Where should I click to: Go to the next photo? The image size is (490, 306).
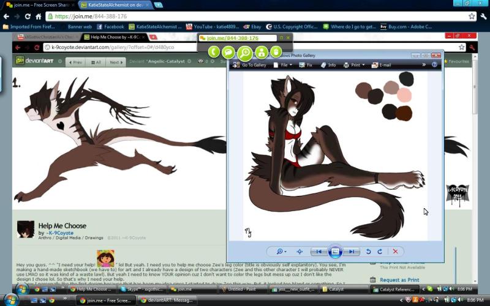(x=352, y=252)
